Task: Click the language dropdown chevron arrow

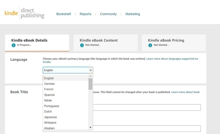Action: point(90,70)
